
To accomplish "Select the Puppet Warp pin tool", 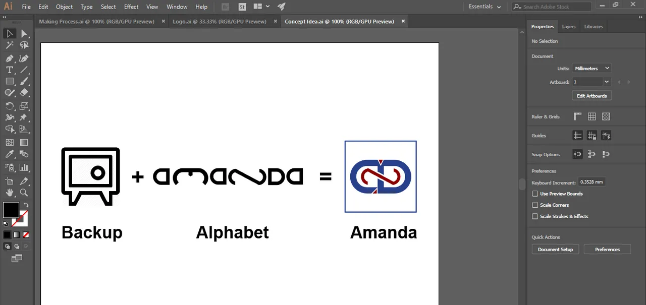I will click(24, 117).
